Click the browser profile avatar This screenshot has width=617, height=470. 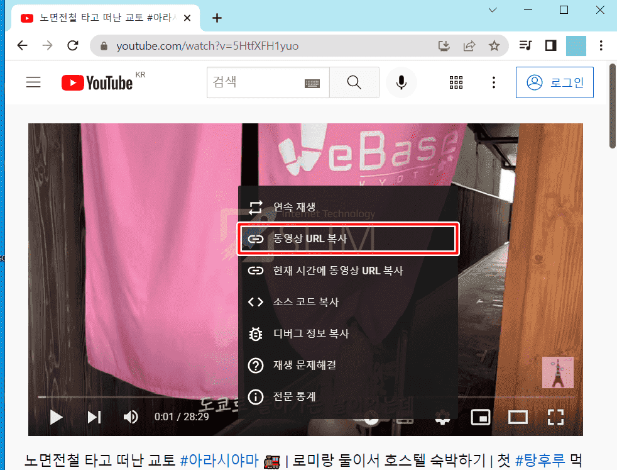click(576, 46)
